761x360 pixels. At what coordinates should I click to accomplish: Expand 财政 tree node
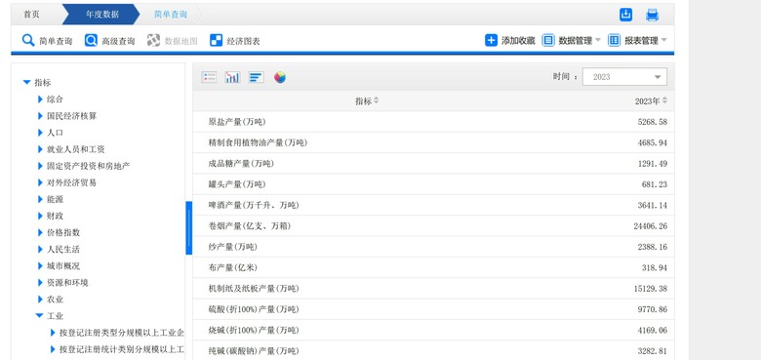(x=40, y=216)
